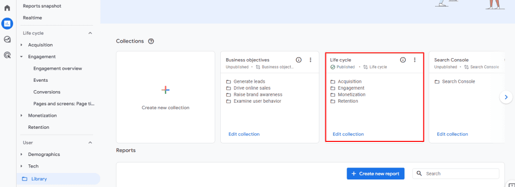Click the Raise brand awareness folder icon
The width and height of the screenshot is (515, 187).
tap(228, 95)
